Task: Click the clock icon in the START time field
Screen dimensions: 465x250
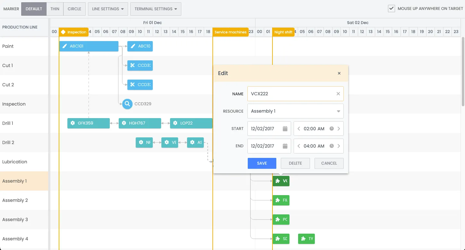Action: [x=331, y=128]
